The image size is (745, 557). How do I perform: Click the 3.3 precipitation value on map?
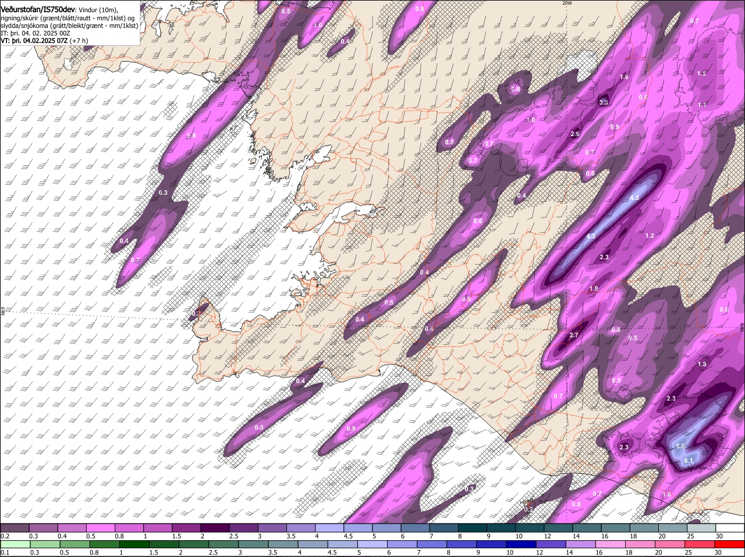coord(604,102)
